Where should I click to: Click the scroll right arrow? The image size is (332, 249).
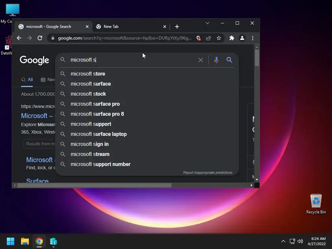tap(251, 185)
